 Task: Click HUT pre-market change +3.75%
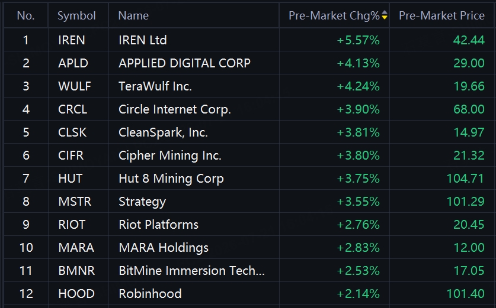tap(358, 179)
